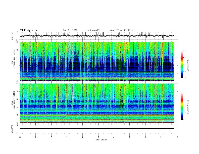Click time-axis tick label "2"
This screenshot has height=154, width=199.
(51, 137)
